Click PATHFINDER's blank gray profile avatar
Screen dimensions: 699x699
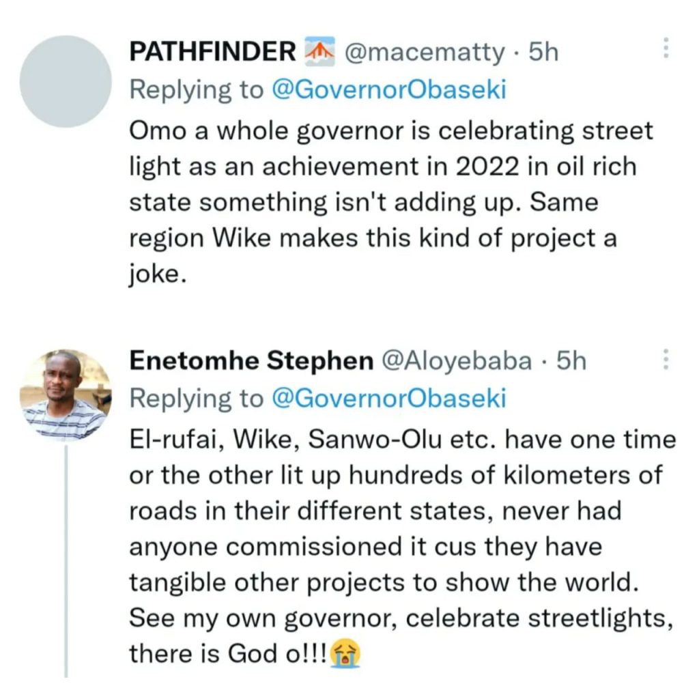pyautogui.click(x=66, y=82)
